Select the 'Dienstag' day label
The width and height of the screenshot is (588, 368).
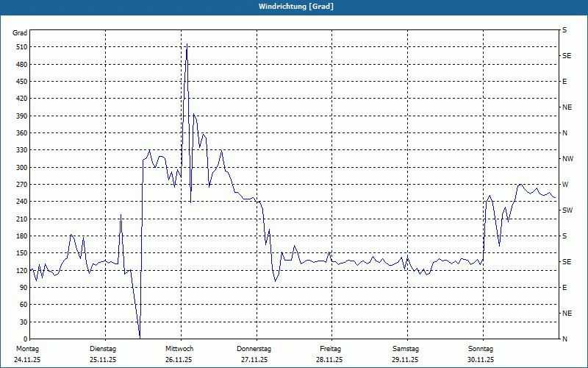tap(103, 348)
